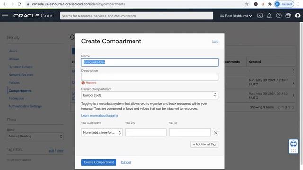The height and width of the screenshot is (170, 303).
Task: Open Chrome's three-dot menu
Action: tap(298, 4)
